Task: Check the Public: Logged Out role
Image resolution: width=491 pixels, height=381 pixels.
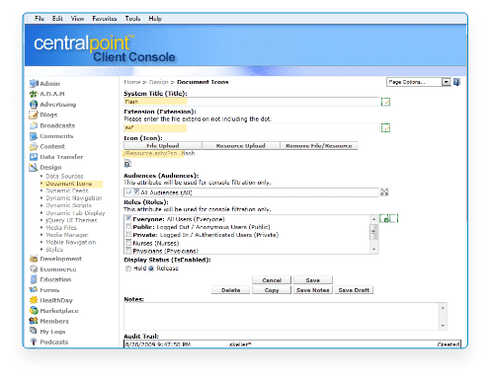Action: tap(128, 226)
